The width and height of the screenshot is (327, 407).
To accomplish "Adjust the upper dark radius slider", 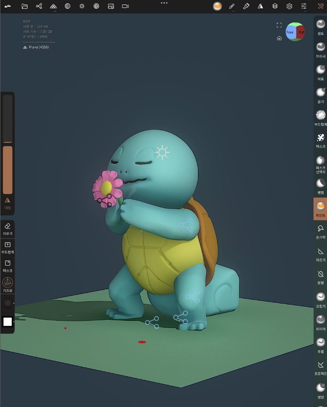I will [x=8, y=119].
